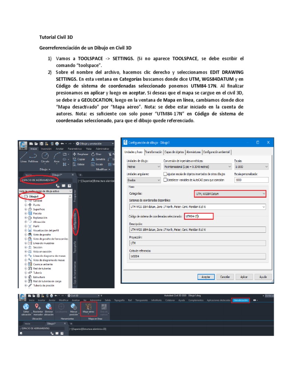Open the Dibujo y anotación workspace dropdown

coord(95,144)
